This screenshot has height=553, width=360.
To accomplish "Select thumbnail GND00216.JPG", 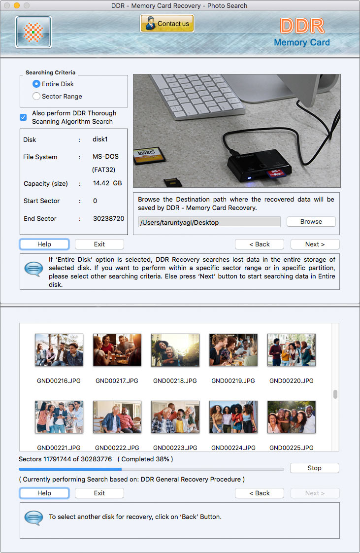I will pos(59,350).
